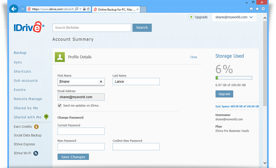Viewport: 276px width, 168px height.
Task: Click the Confirm New Password field
Action: click(x=136, y=147)
